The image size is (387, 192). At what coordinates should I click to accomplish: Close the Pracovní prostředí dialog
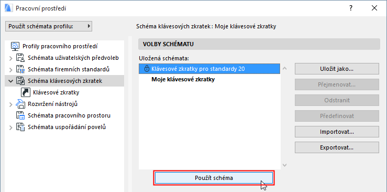374,8
